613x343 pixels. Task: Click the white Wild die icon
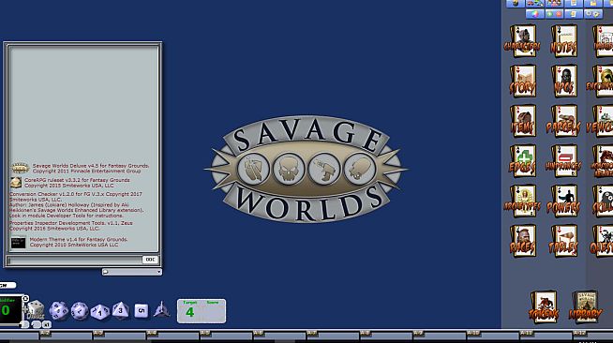(x=37, y=309)
